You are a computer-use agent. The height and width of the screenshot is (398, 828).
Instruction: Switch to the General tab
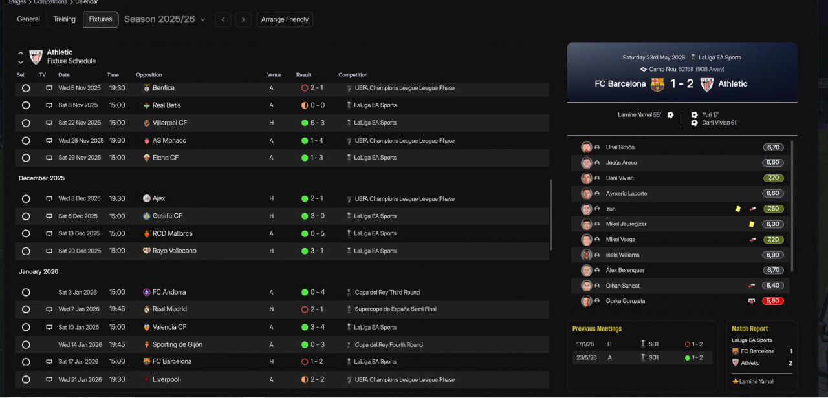(28, 19)
